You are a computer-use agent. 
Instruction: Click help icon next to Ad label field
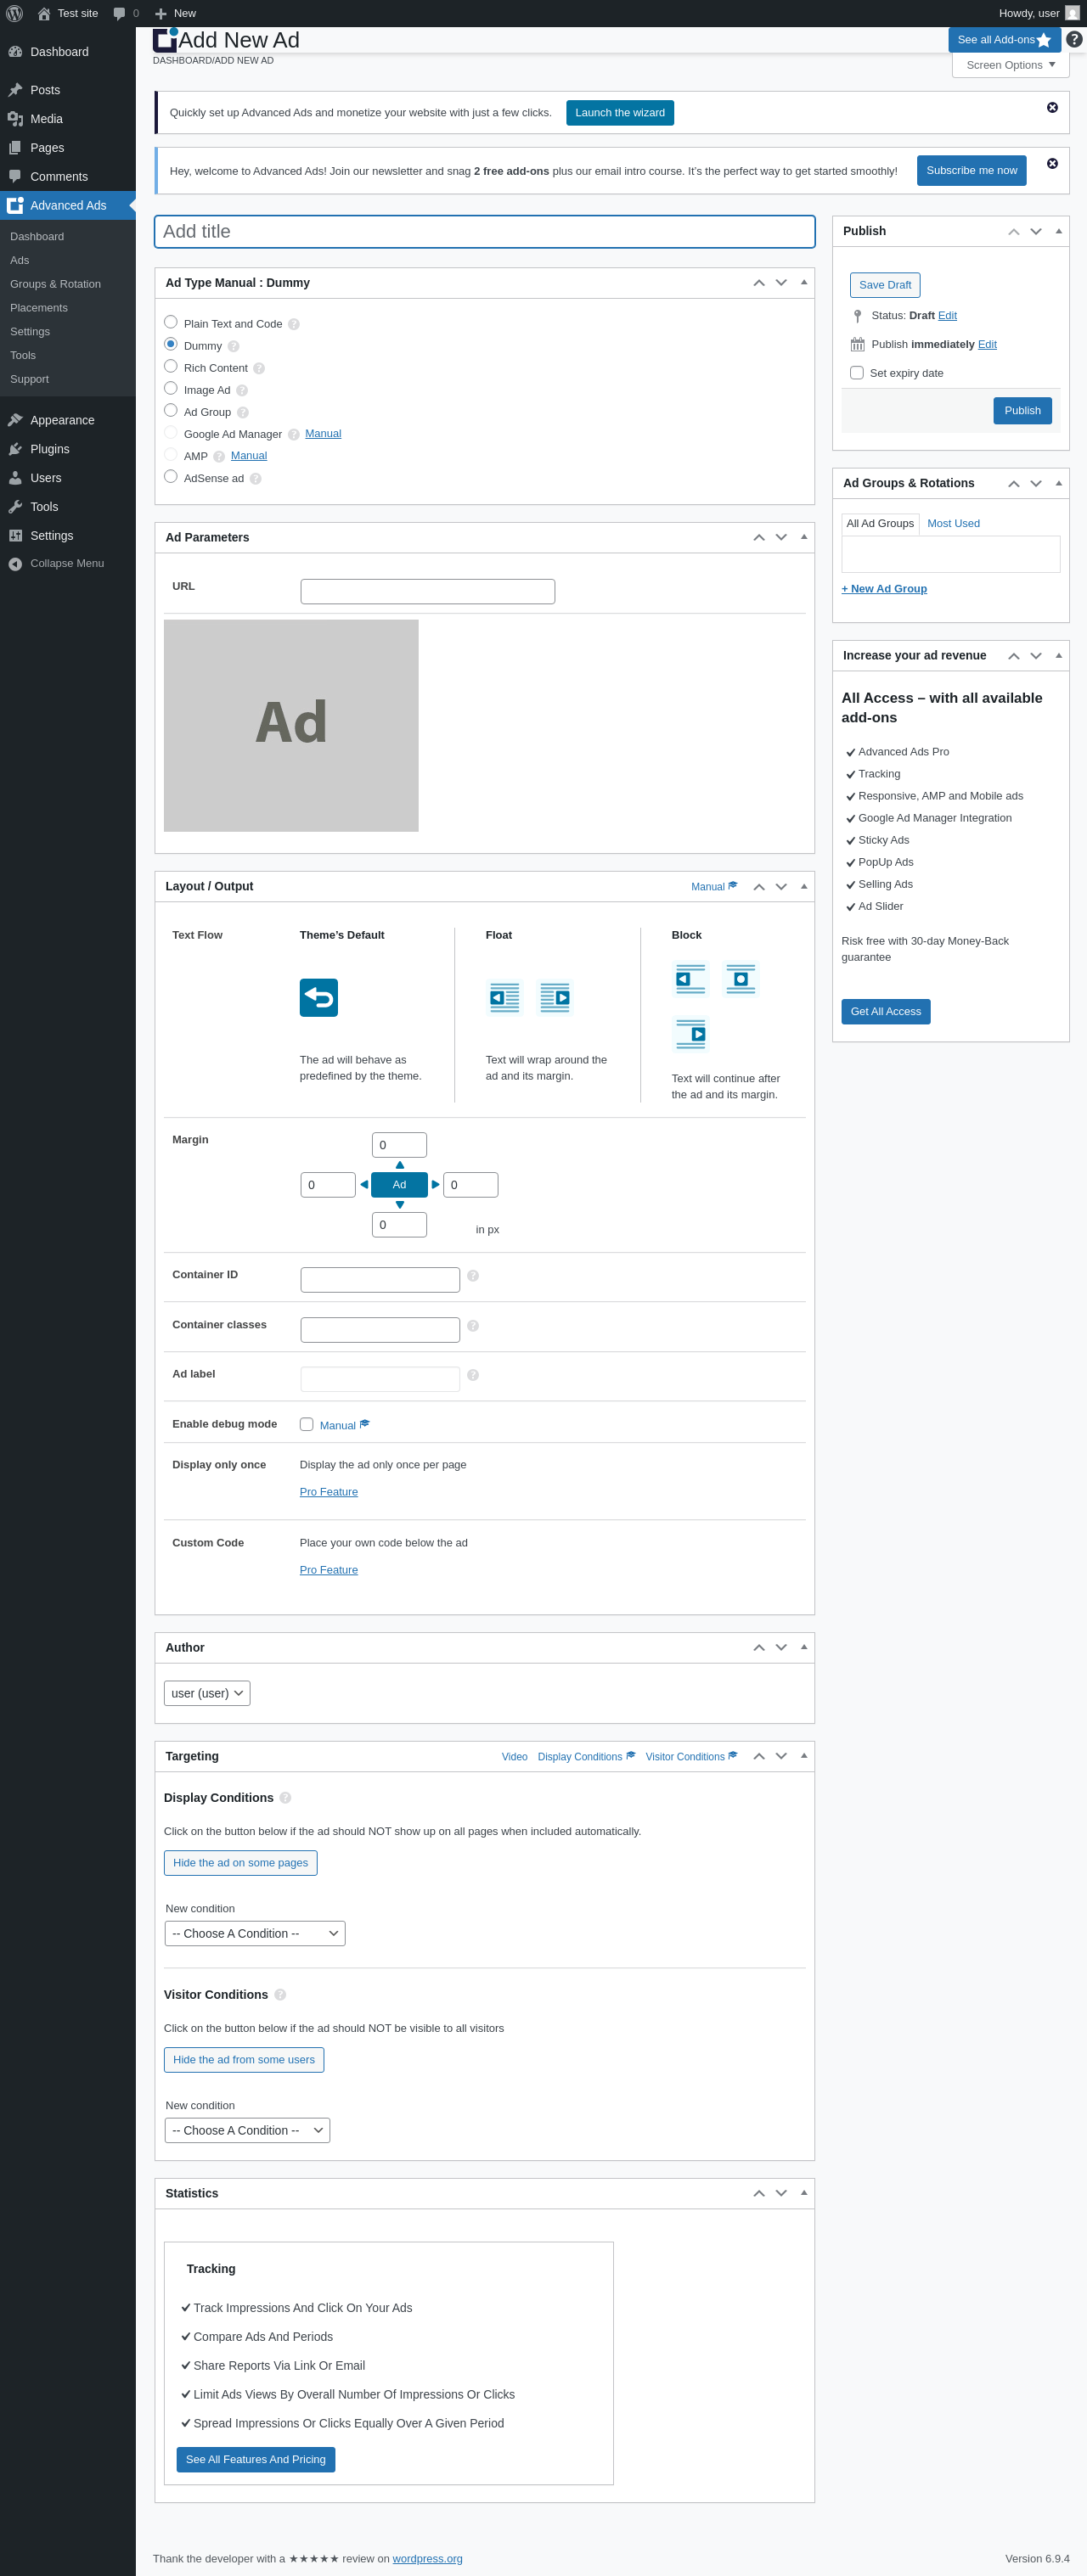point(472,1375)
